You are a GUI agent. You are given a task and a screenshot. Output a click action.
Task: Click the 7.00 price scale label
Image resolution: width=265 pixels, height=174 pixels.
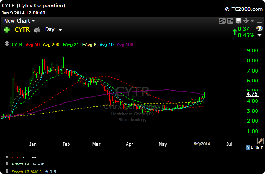[x=252, y=71]
